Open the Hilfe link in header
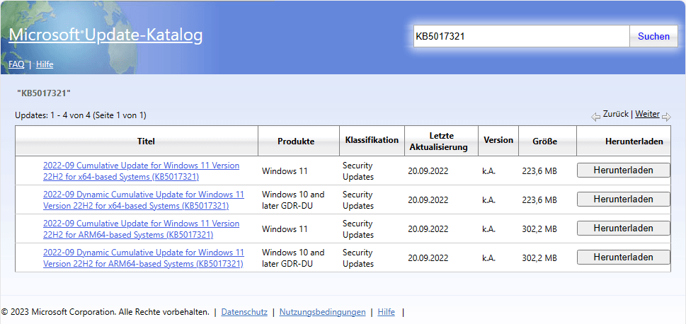The image size is (686, 324). [x=45, y=64]
